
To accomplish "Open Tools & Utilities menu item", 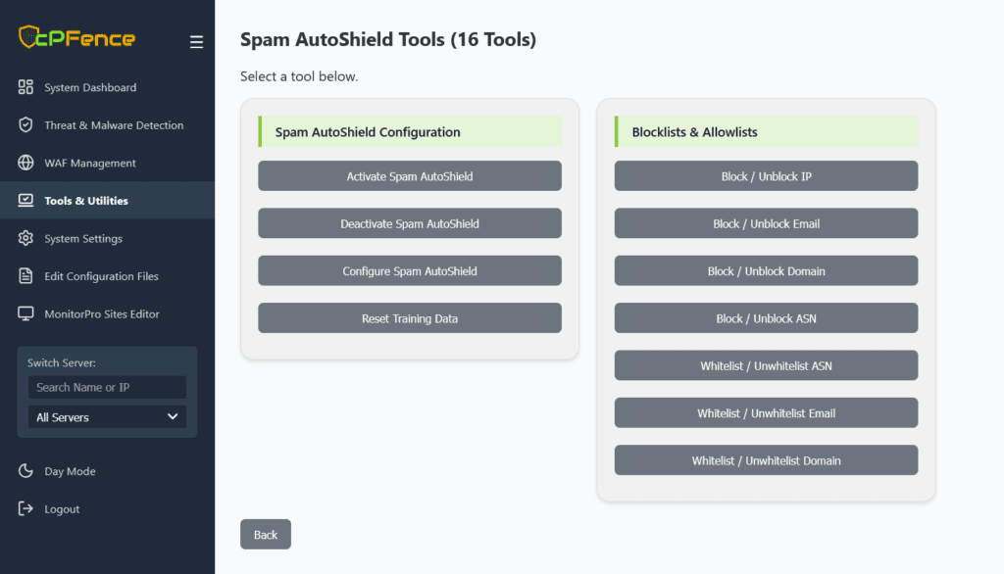I will 86,201.
